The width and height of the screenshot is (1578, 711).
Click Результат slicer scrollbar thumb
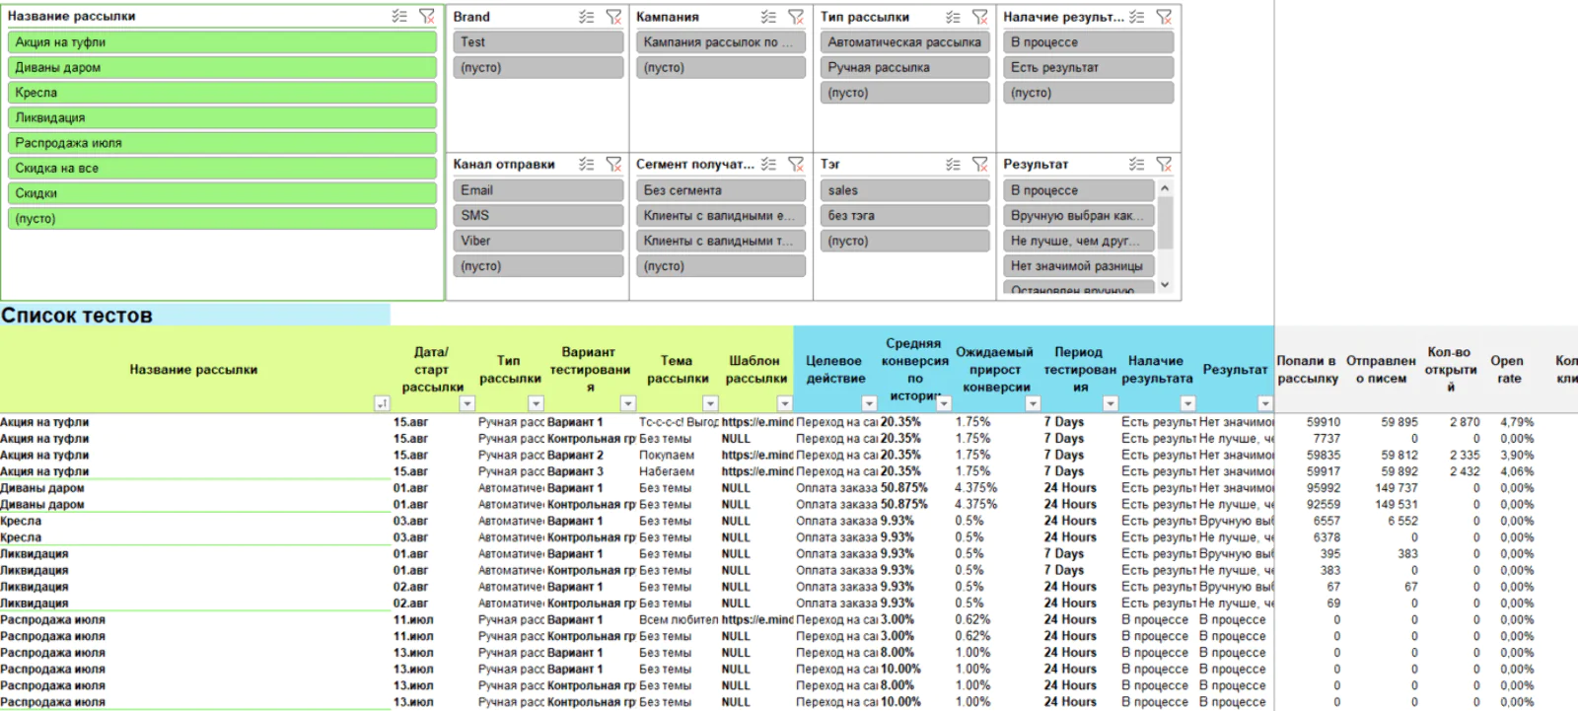click(1165, 223)
